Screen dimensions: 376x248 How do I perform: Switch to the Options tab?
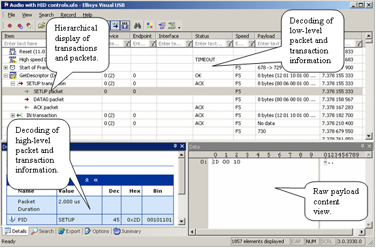coord(97,231)
